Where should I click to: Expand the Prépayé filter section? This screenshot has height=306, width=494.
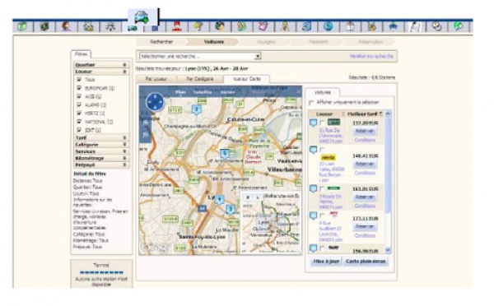[101, 165]
